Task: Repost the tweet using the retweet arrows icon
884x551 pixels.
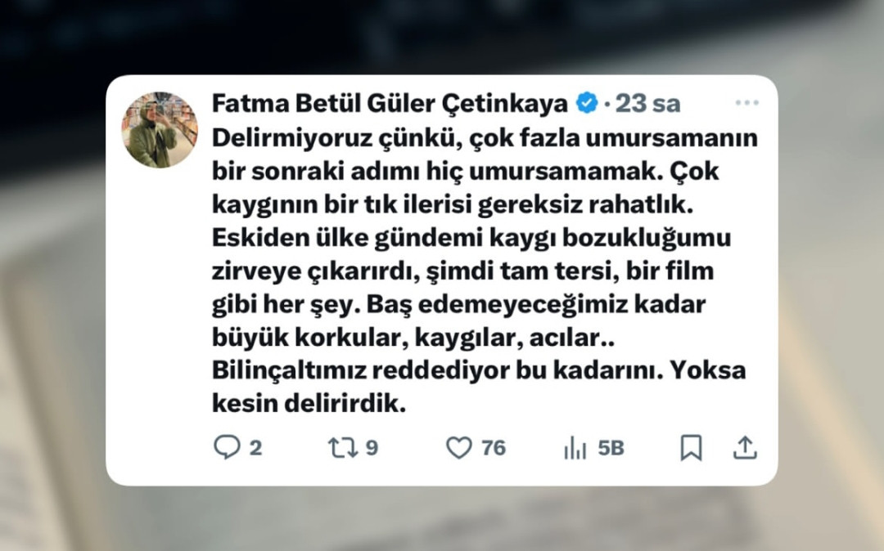Action: (343, 447)
